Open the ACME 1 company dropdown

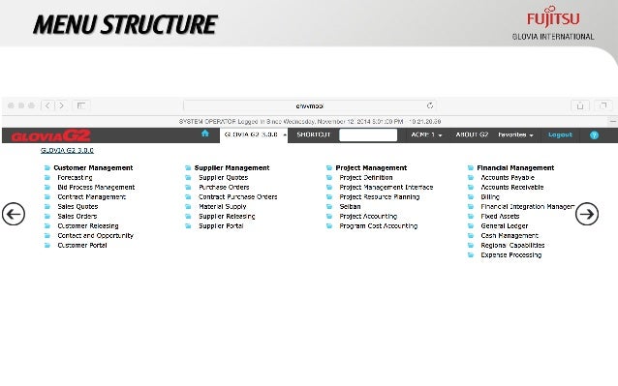pos(426,134)
